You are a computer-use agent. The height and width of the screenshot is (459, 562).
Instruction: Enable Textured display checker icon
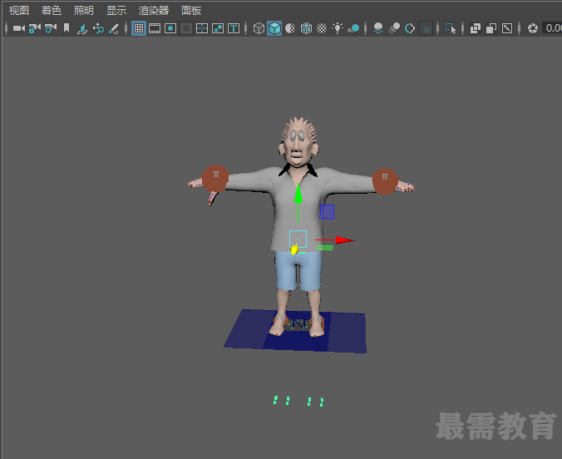322,28
